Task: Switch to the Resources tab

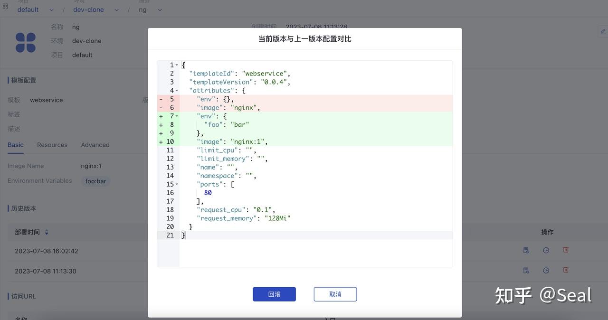Action: (52, 145)
